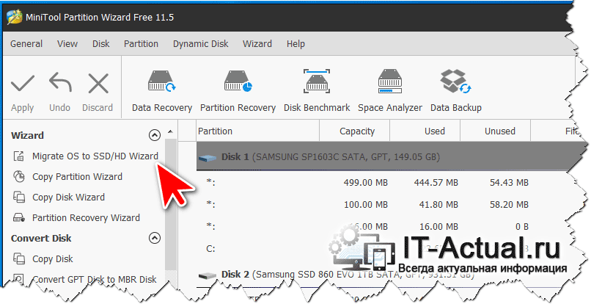Click the 58.20 MB unused value
The image size is (591, 304).
click(x=509, y=205)
